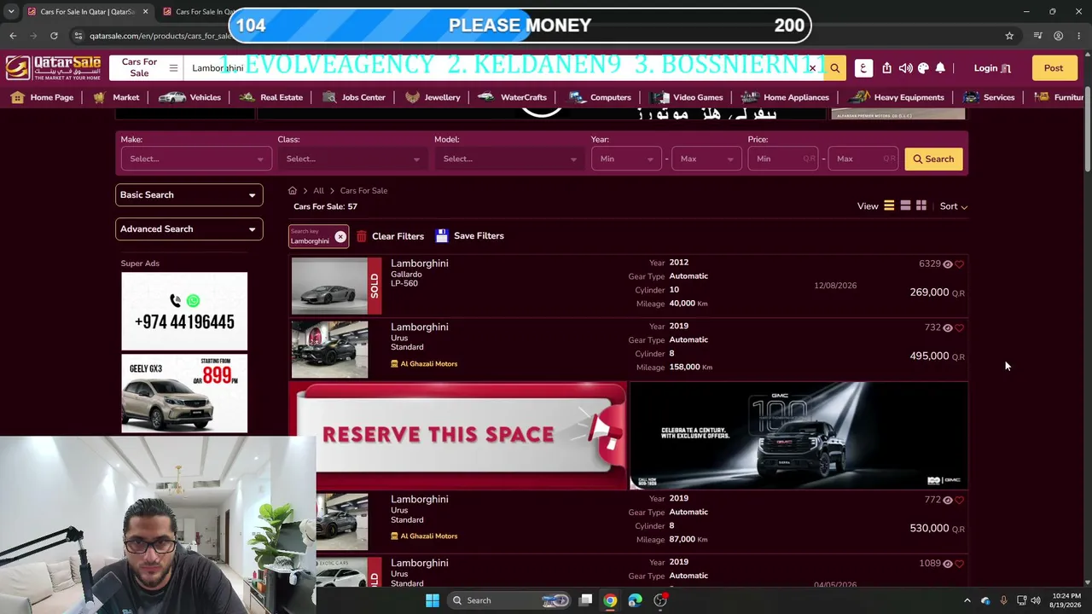1092x614 pixels.
Task: Favorite the listing with 1089 views
Action: tap(960, 564)
